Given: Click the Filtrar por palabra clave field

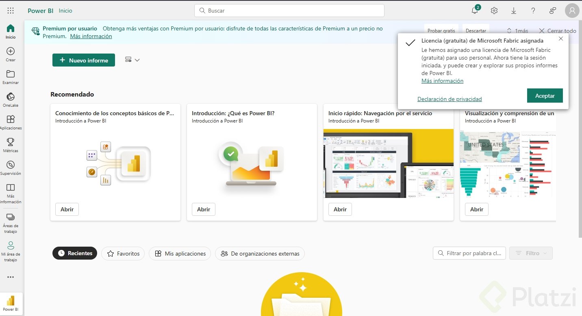Looking at the screenshot, I should 469,253.
